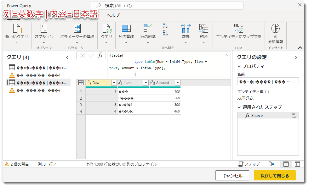Click the Row column header
The height and width of the screenshot is (187, 309).
(101, 83)
